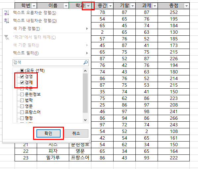Select the 총점 cell with 252
This screenshot has height=169, width=198.
click(173, 12)
